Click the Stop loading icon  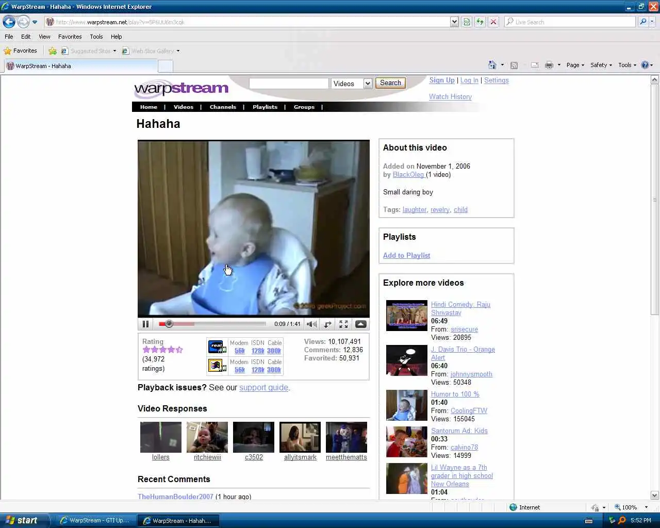coord(493,22)
